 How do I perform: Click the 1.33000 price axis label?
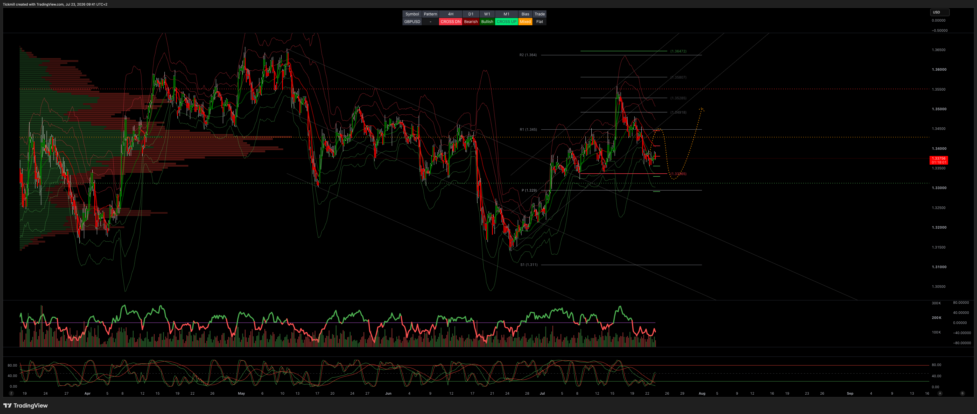939,188
